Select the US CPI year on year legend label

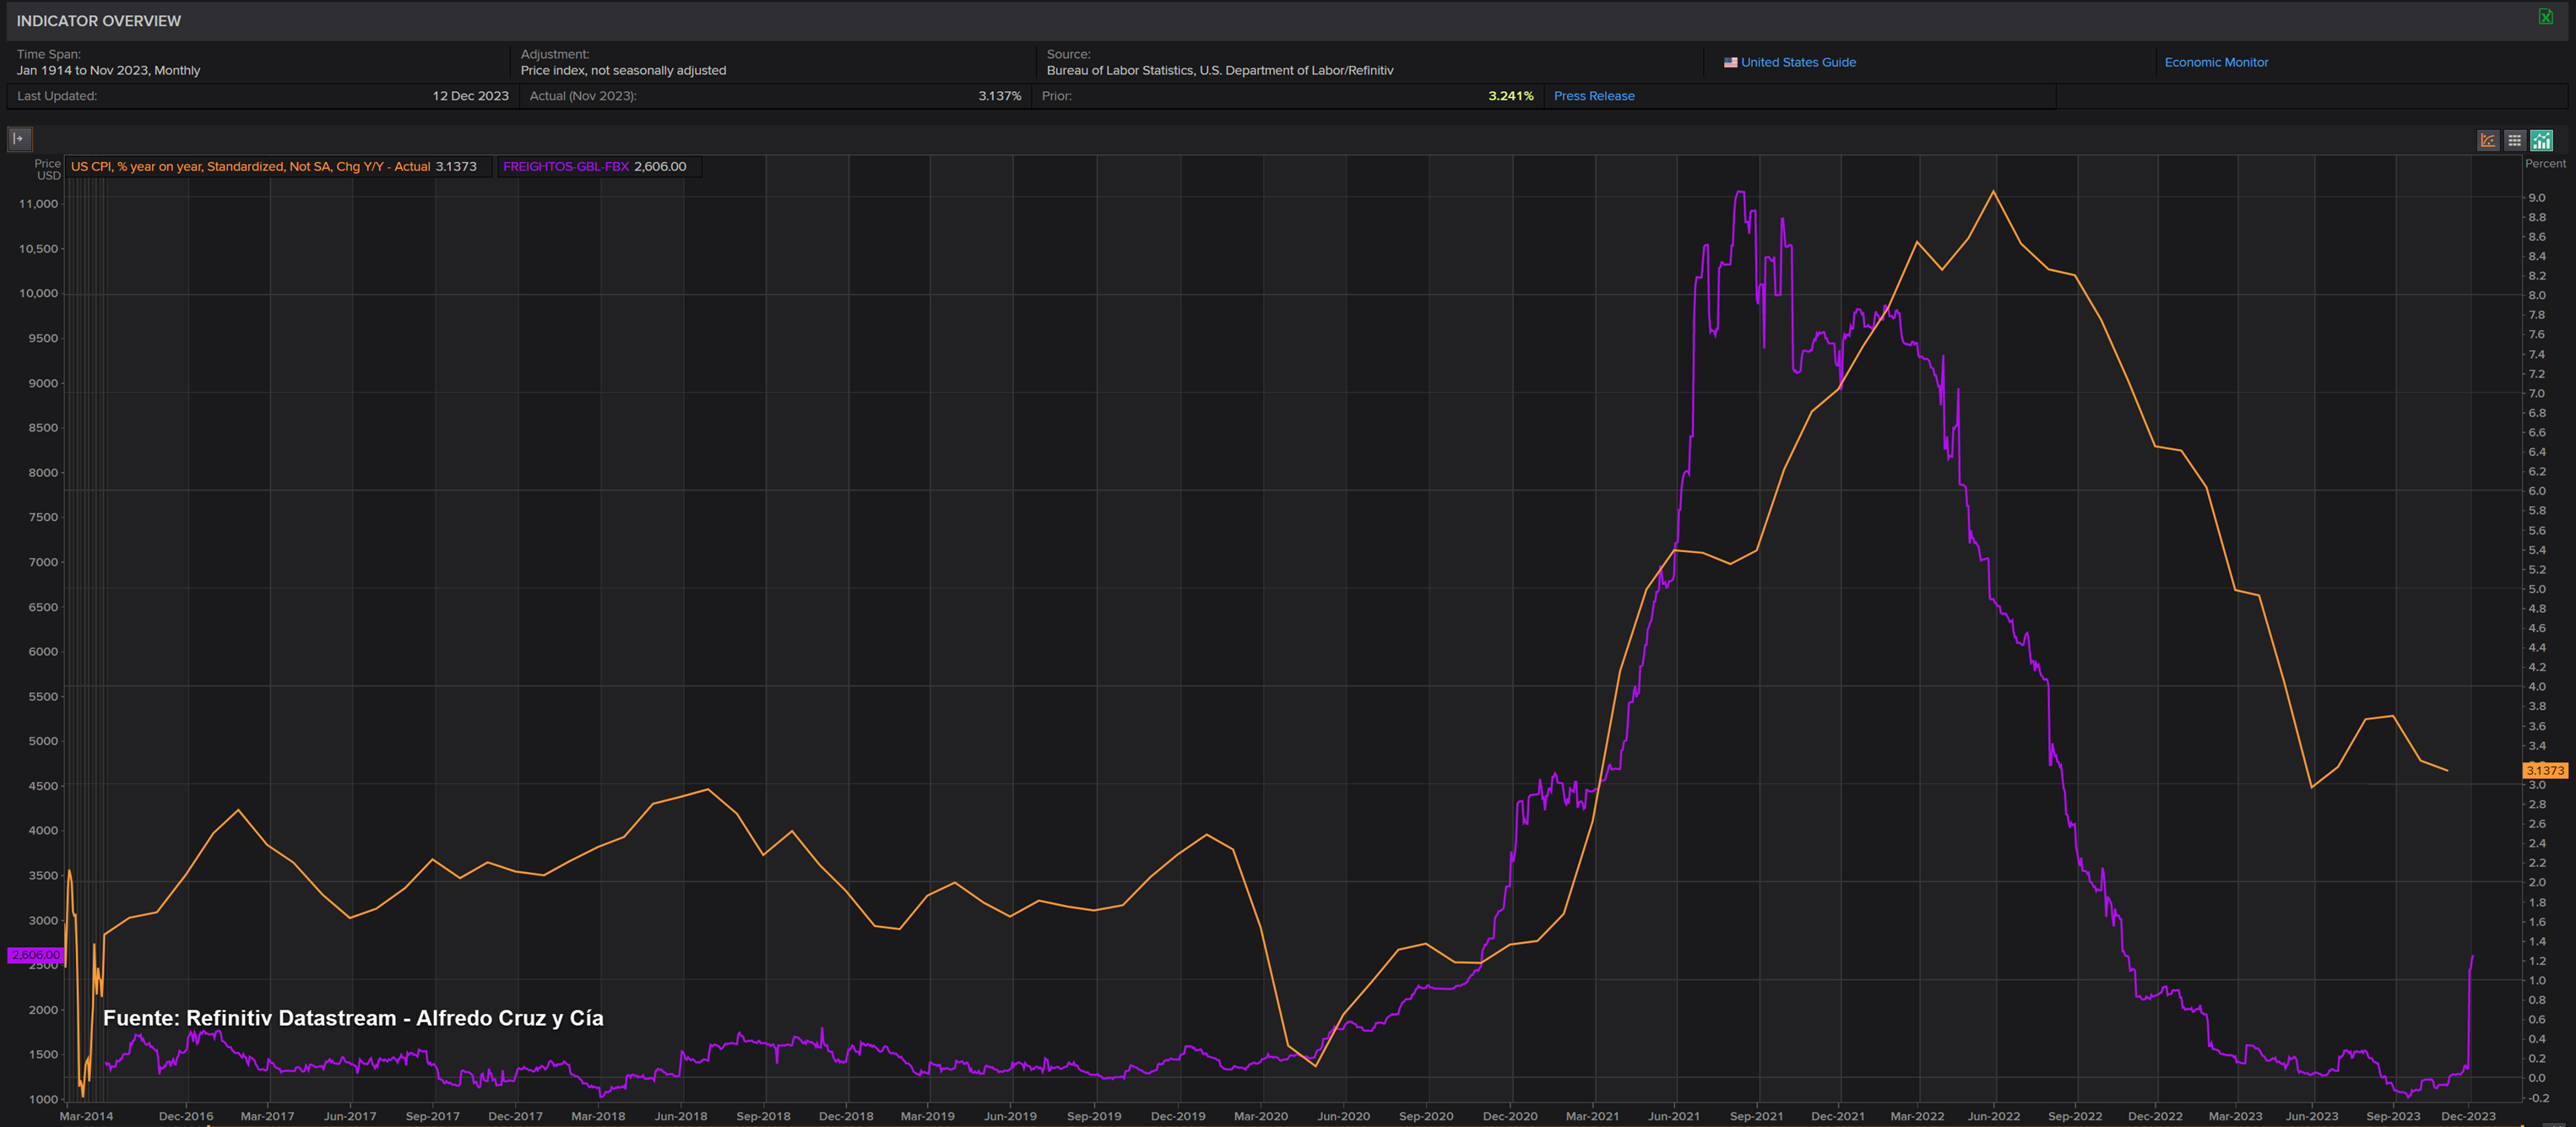click(x=250, y=167)
